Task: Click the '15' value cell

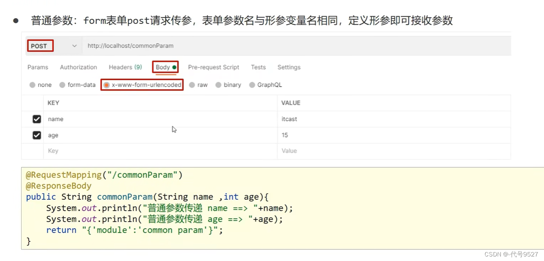Action: (x=394, y=135)
